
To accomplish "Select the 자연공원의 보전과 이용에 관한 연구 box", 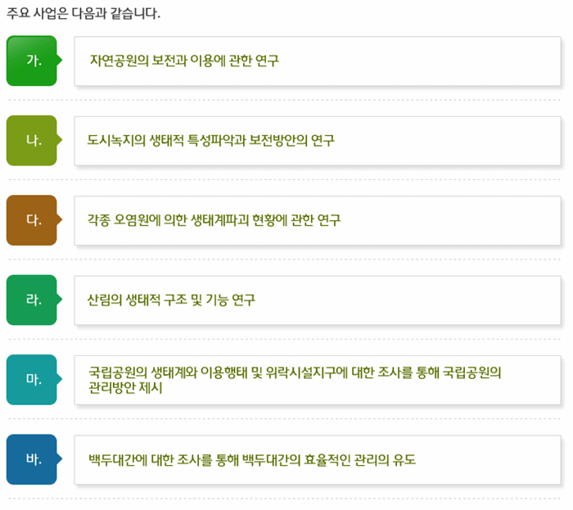I will point(318,61).
